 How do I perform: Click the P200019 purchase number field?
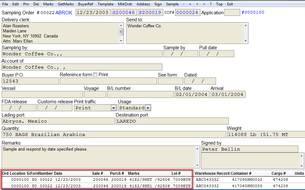(x=150, y=12)
